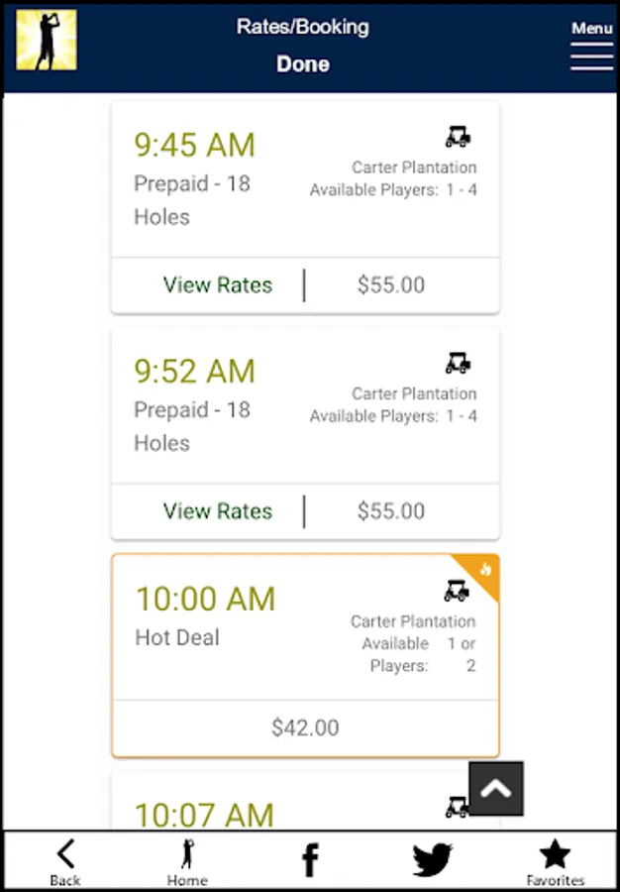Open Favorites star icon
The height and width of the screenshot is (892, 620).
click(x=555, y=860)
